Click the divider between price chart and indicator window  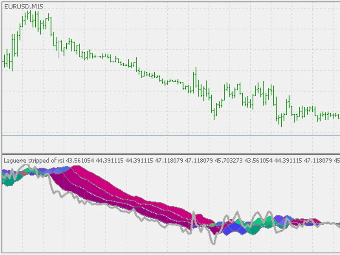pos(171,153)
